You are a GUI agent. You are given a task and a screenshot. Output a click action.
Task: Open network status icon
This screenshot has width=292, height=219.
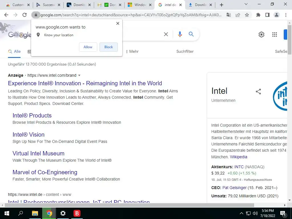pos(248,213)
